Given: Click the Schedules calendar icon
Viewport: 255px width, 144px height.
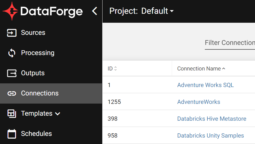Looking at the screenshot, I should (x=11, y=134).
